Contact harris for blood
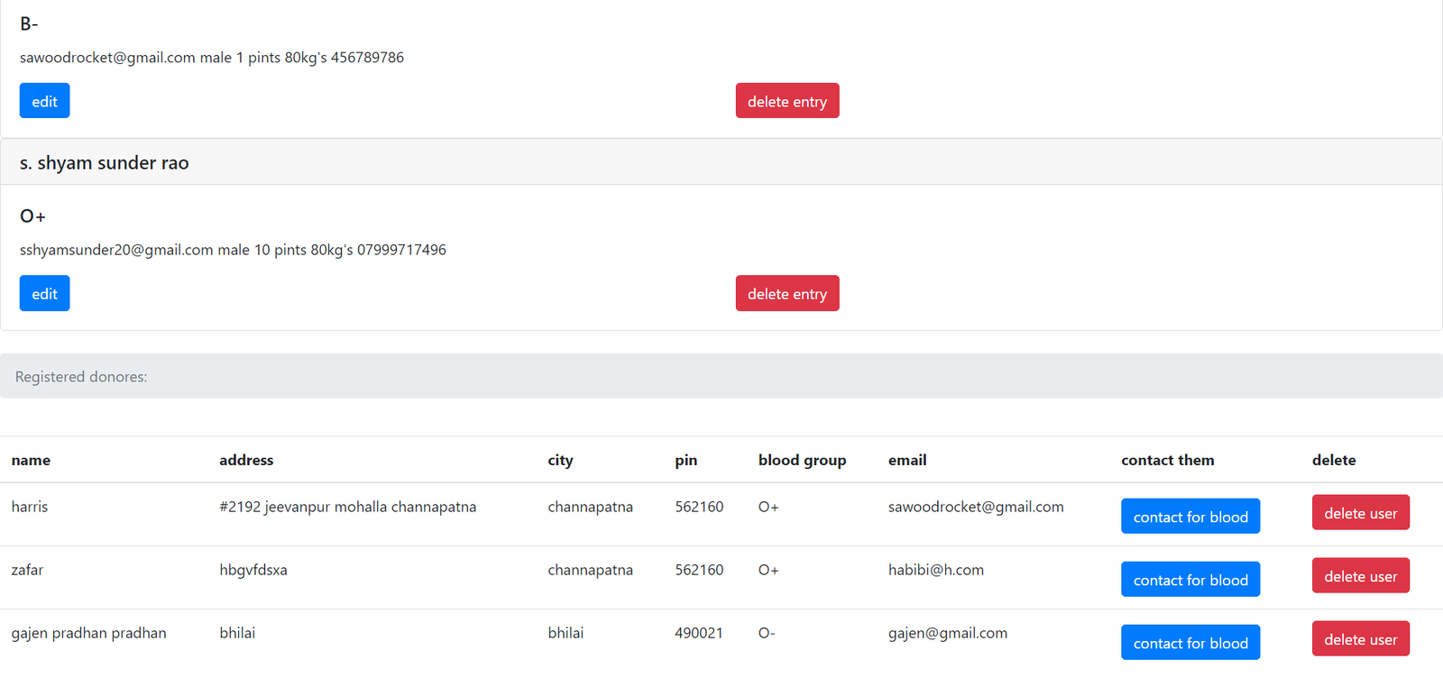1443x687 pixels. pos(1190,517)
